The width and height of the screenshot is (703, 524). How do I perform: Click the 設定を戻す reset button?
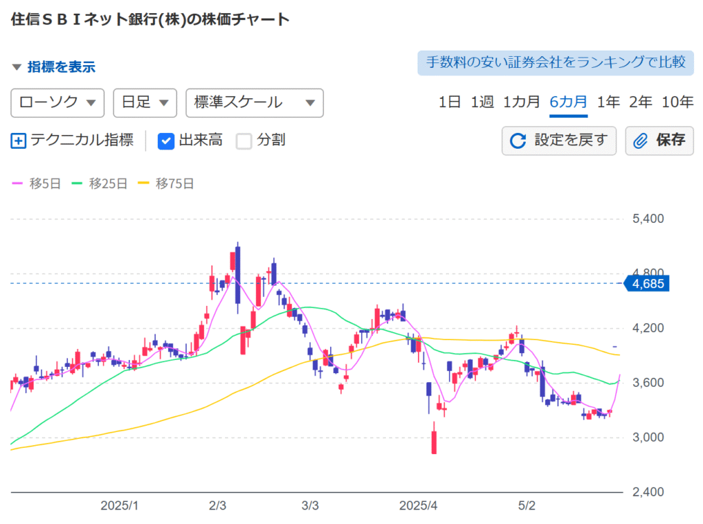[559, 141]
